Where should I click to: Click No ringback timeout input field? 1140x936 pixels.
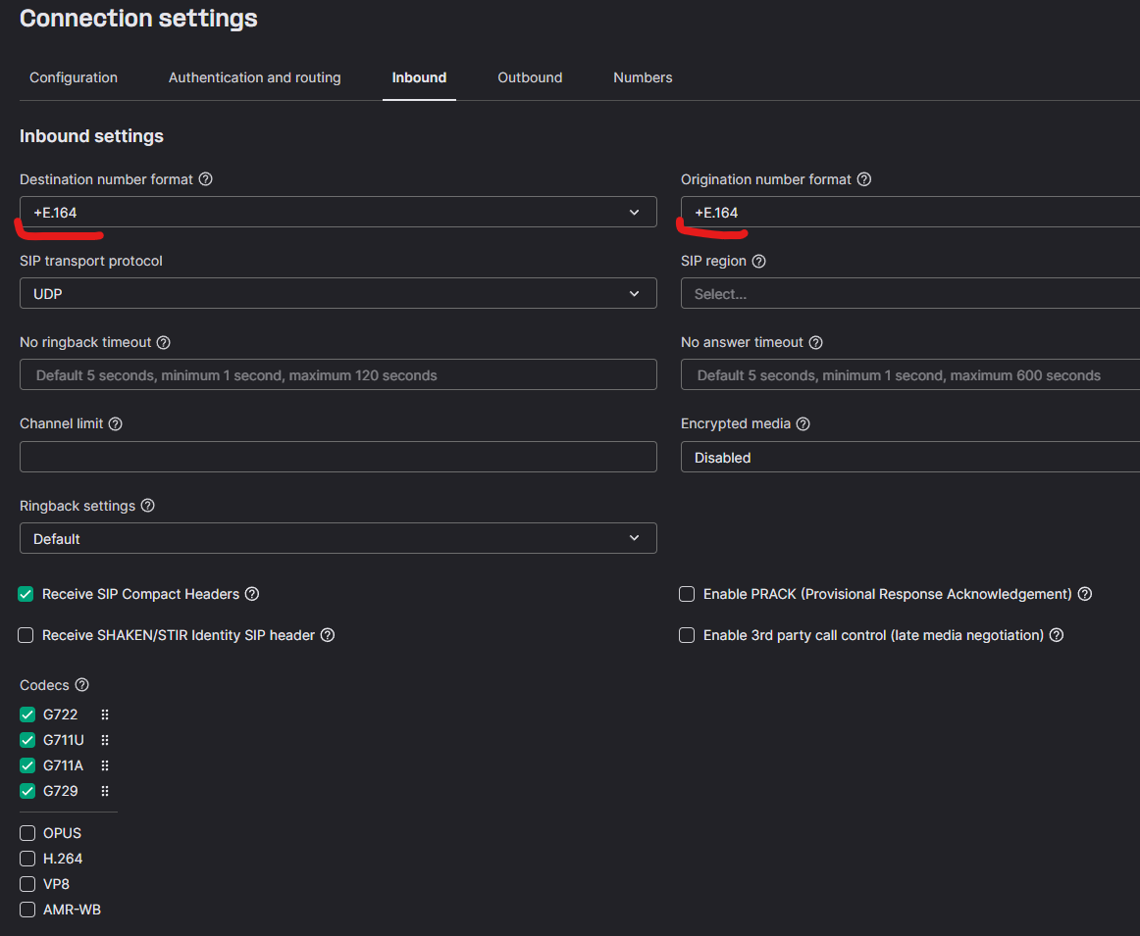tap(338, 374)
